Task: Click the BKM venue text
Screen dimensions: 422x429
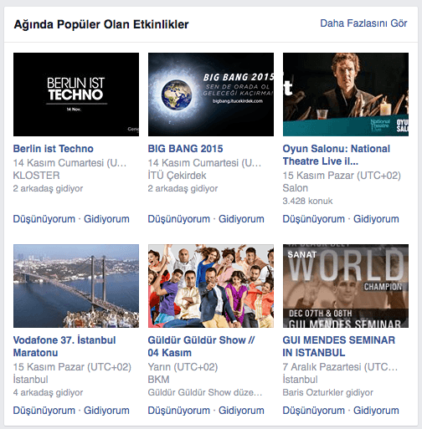Action: click(x=158, y=380)
